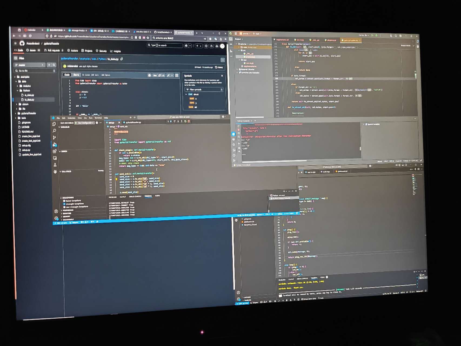Bookmark page with star icon in browser
This screenshot has width=461, height=346.
click(148, 38)
